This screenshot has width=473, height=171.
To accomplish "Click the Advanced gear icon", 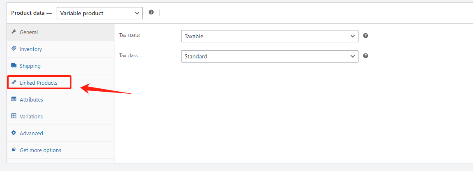I will pos(14,133).
